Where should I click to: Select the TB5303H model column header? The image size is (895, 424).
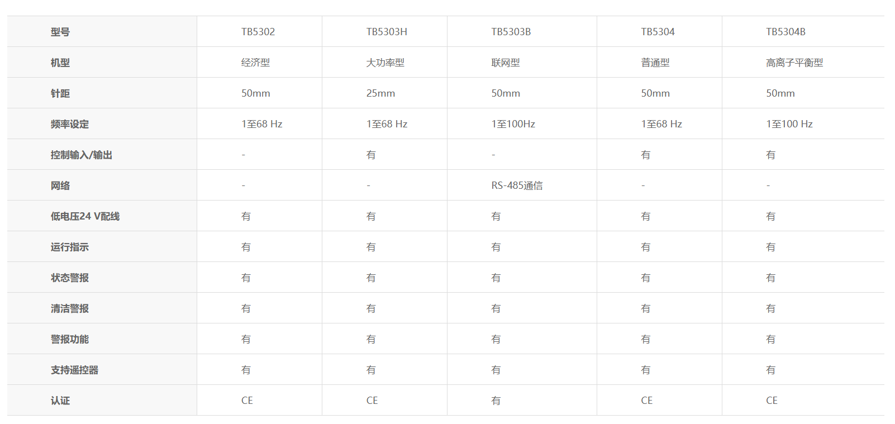coord(387,32)
